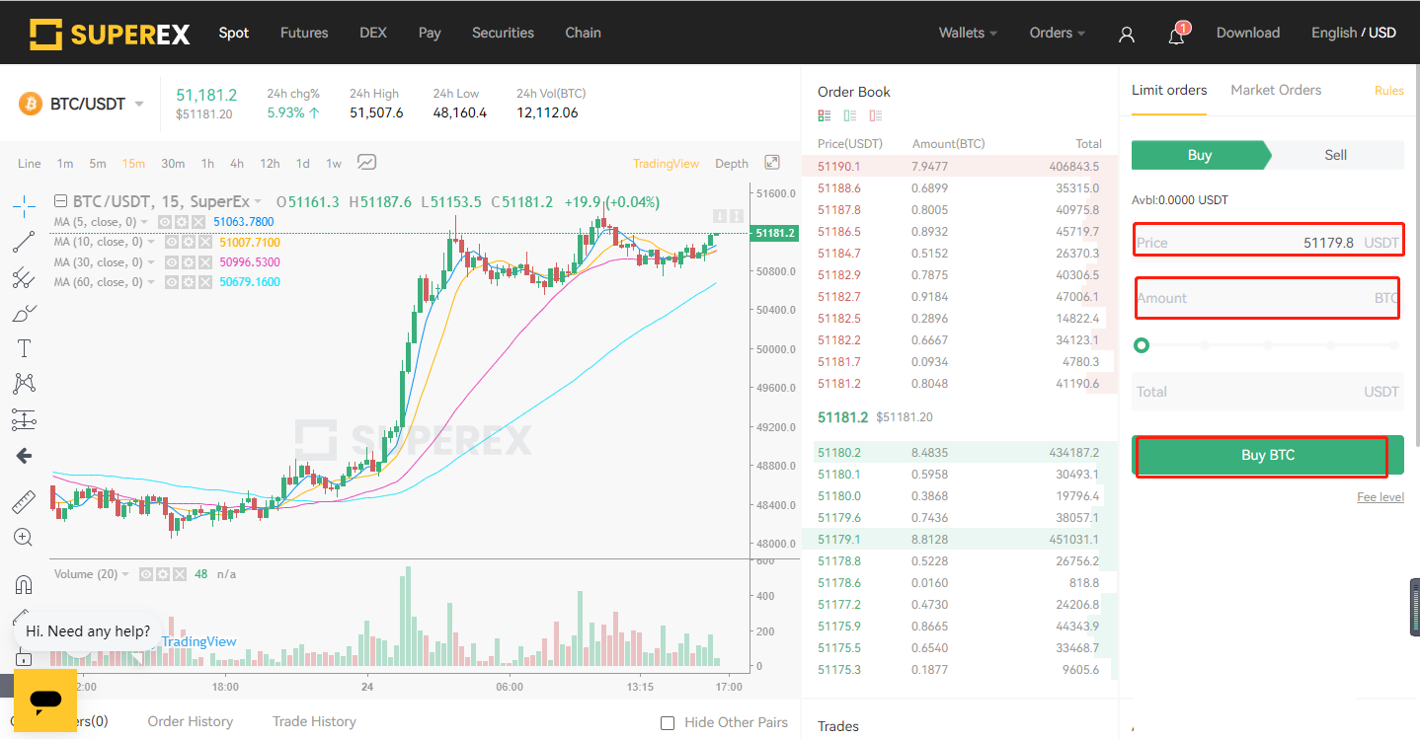The height and width of the screenshot is (739, 1420).
Task: Open the Securities section
Action: 503,33
